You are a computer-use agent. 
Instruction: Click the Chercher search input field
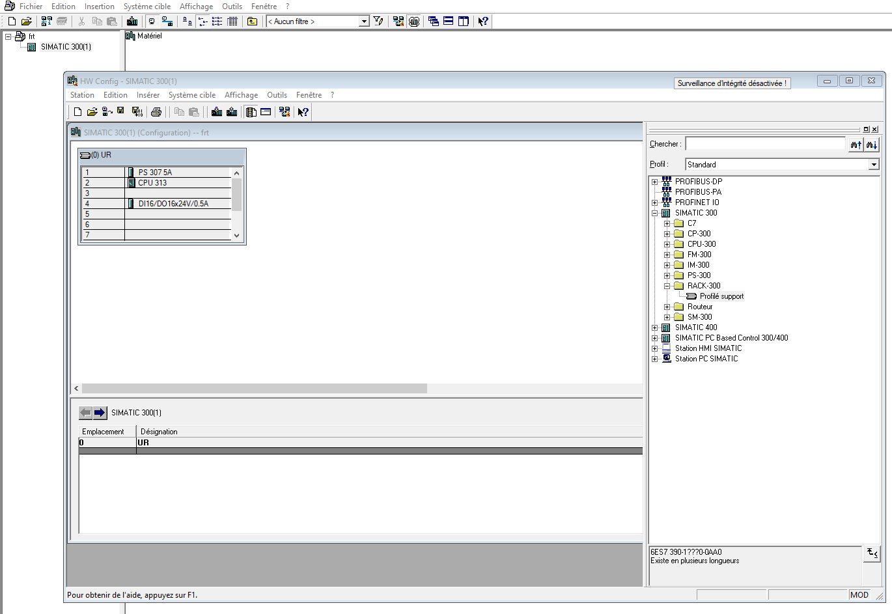pos(765,144)
